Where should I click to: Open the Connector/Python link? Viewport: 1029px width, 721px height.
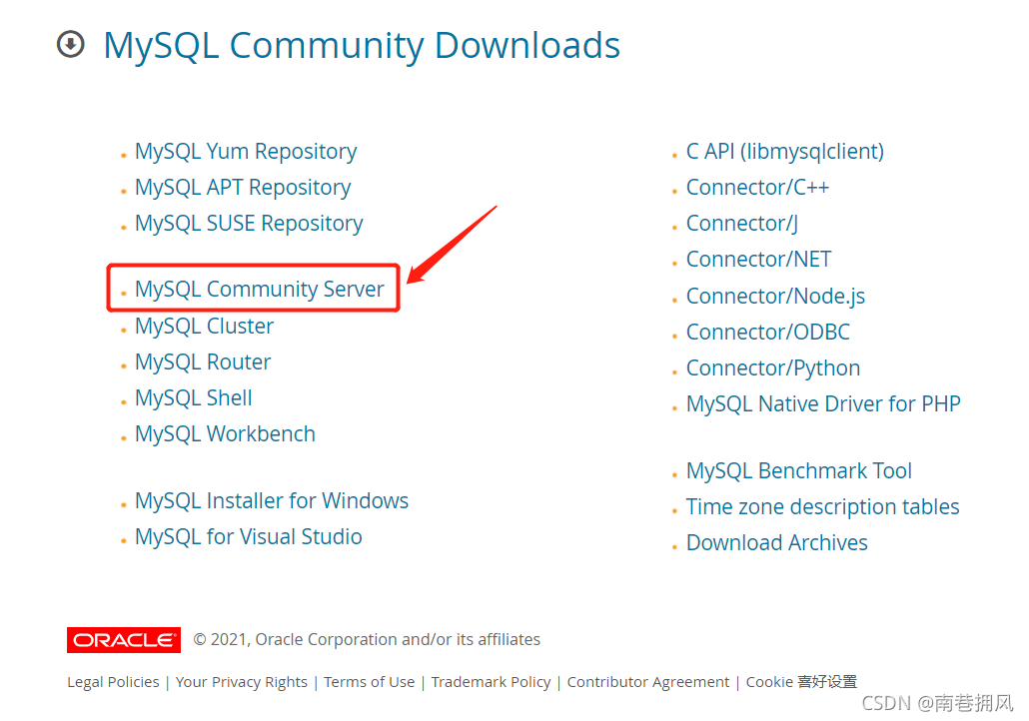(773, 368)
